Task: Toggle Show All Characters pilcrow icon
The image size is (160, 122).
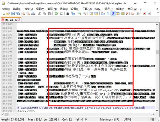Action: [x=108, y=13]
